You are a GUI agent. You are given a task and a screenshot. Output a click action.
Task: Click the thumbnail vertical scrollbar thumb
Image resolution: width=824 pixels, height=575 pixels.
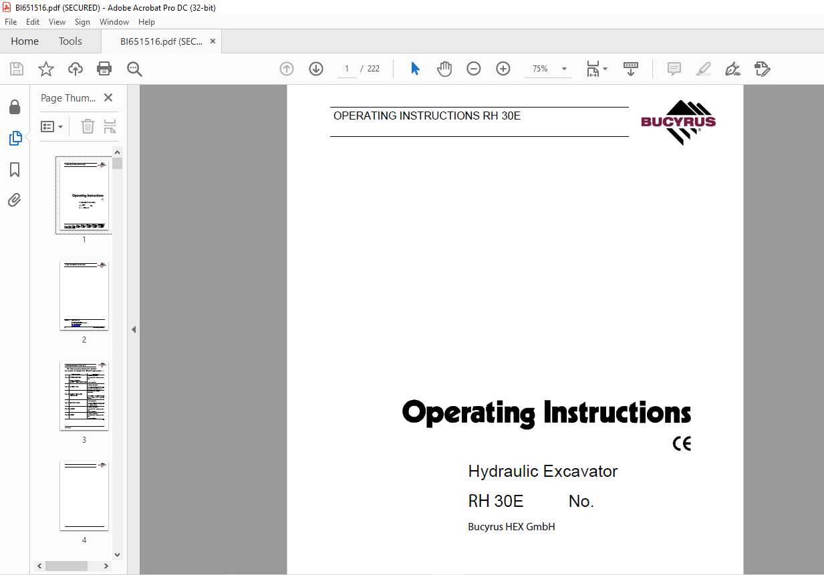tap(118, 164)
